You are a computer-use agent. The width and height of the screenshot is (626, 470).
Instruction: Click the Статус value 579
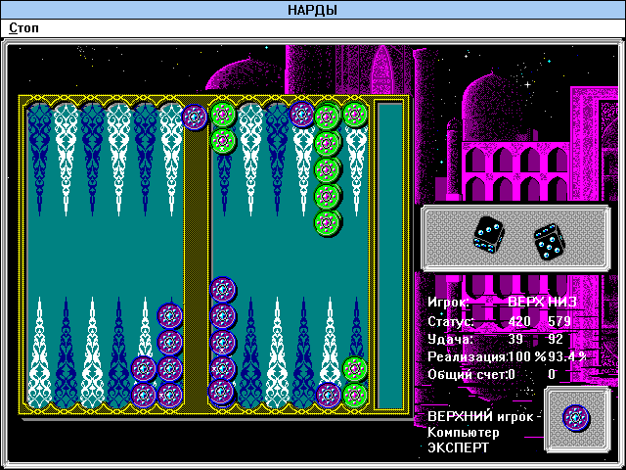pyautogui.click(x=559, y=321)
